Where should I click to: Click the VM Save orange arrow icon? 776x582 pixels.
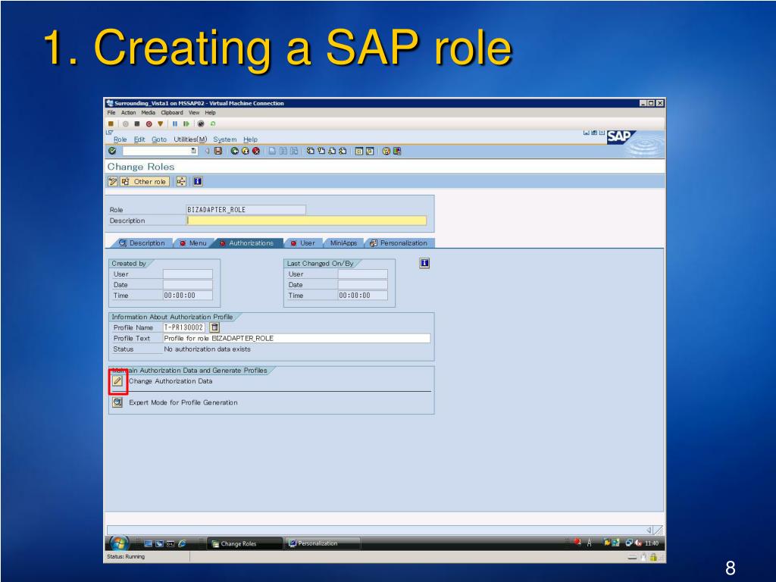pos(160,124)
